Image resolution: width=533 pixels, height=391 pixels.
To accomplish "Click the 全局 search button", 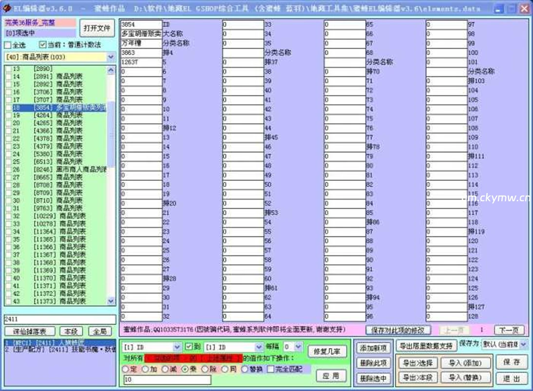I will point(100,332).
